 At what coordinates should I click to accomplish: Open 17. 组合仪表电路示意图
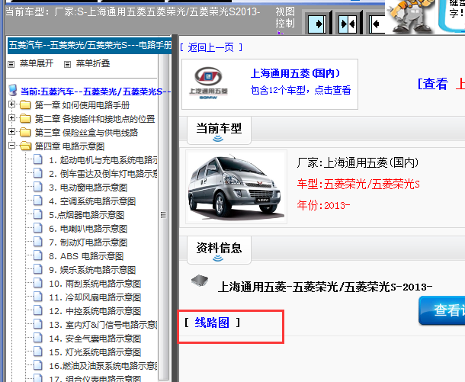point(95,378)
